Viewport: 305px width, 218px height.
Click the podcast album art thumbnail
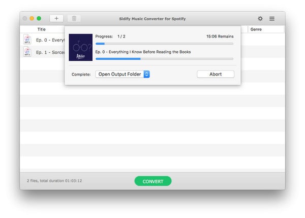(80, 47)
